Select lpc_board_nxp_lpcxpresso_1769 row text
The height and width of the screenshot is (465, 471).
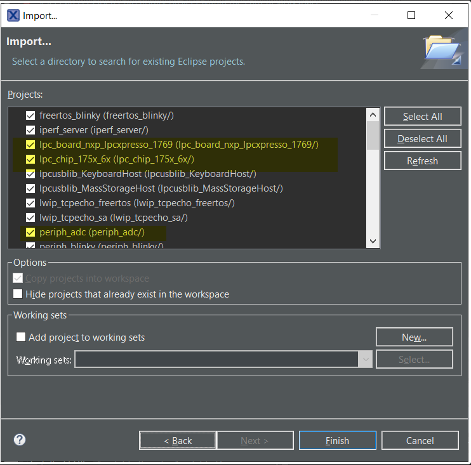point(179,145)
